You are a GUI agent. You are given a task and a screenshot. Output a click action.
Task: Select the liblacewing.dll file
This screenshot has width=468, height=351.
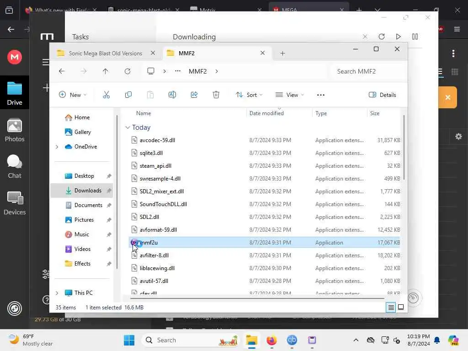265,268
